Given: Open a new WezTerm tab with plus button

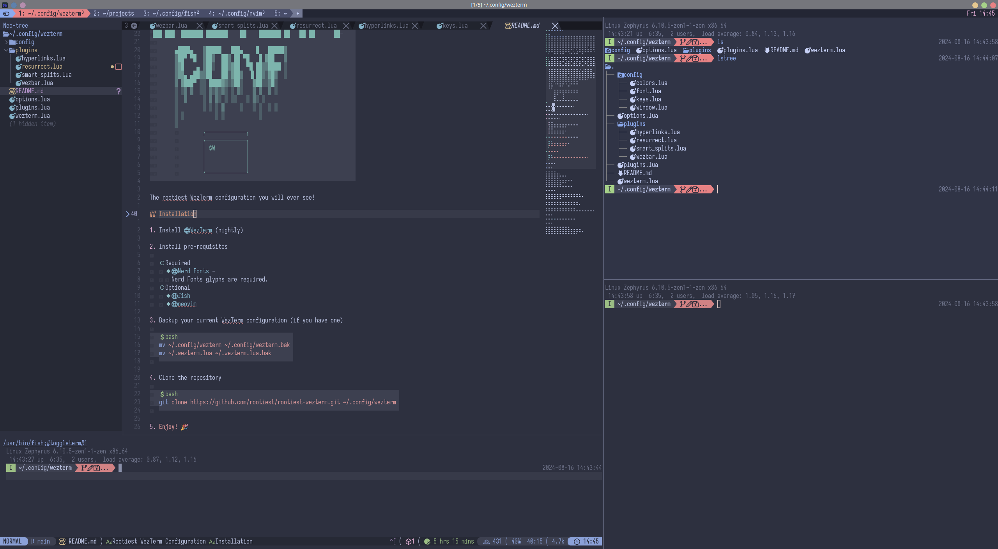Looking at the screenshot, I should point(297,14).
